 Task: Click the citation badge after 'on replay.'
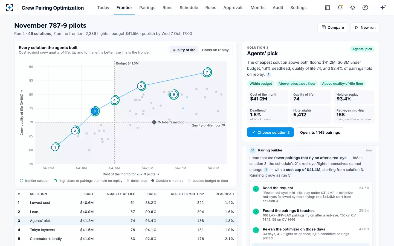coord(269,74)
